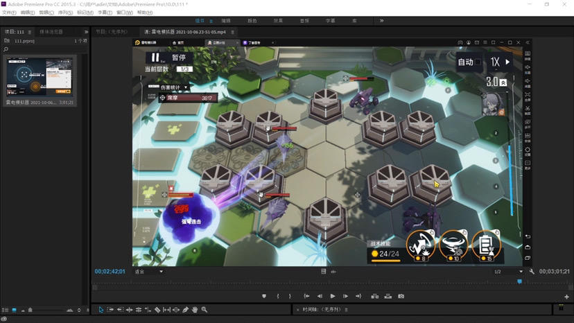Switch Project panel to icon view
Screen dimensions: 574x323
15,311
